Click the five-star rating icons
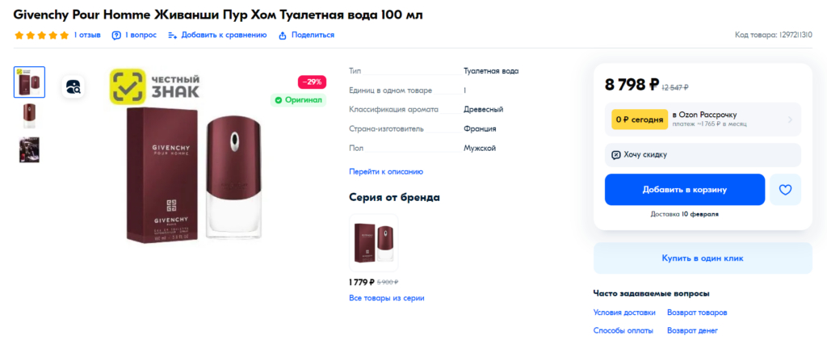Screen dimensions: 827x344 click(x=41, y=35)
